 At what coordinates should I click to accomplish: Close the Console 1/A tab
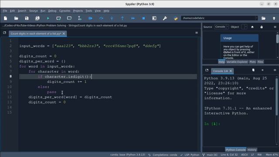[x=231, y=71]
